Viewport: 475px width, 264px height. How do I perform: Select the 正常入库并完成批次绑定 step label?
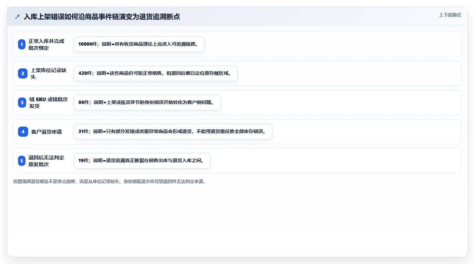46,44
